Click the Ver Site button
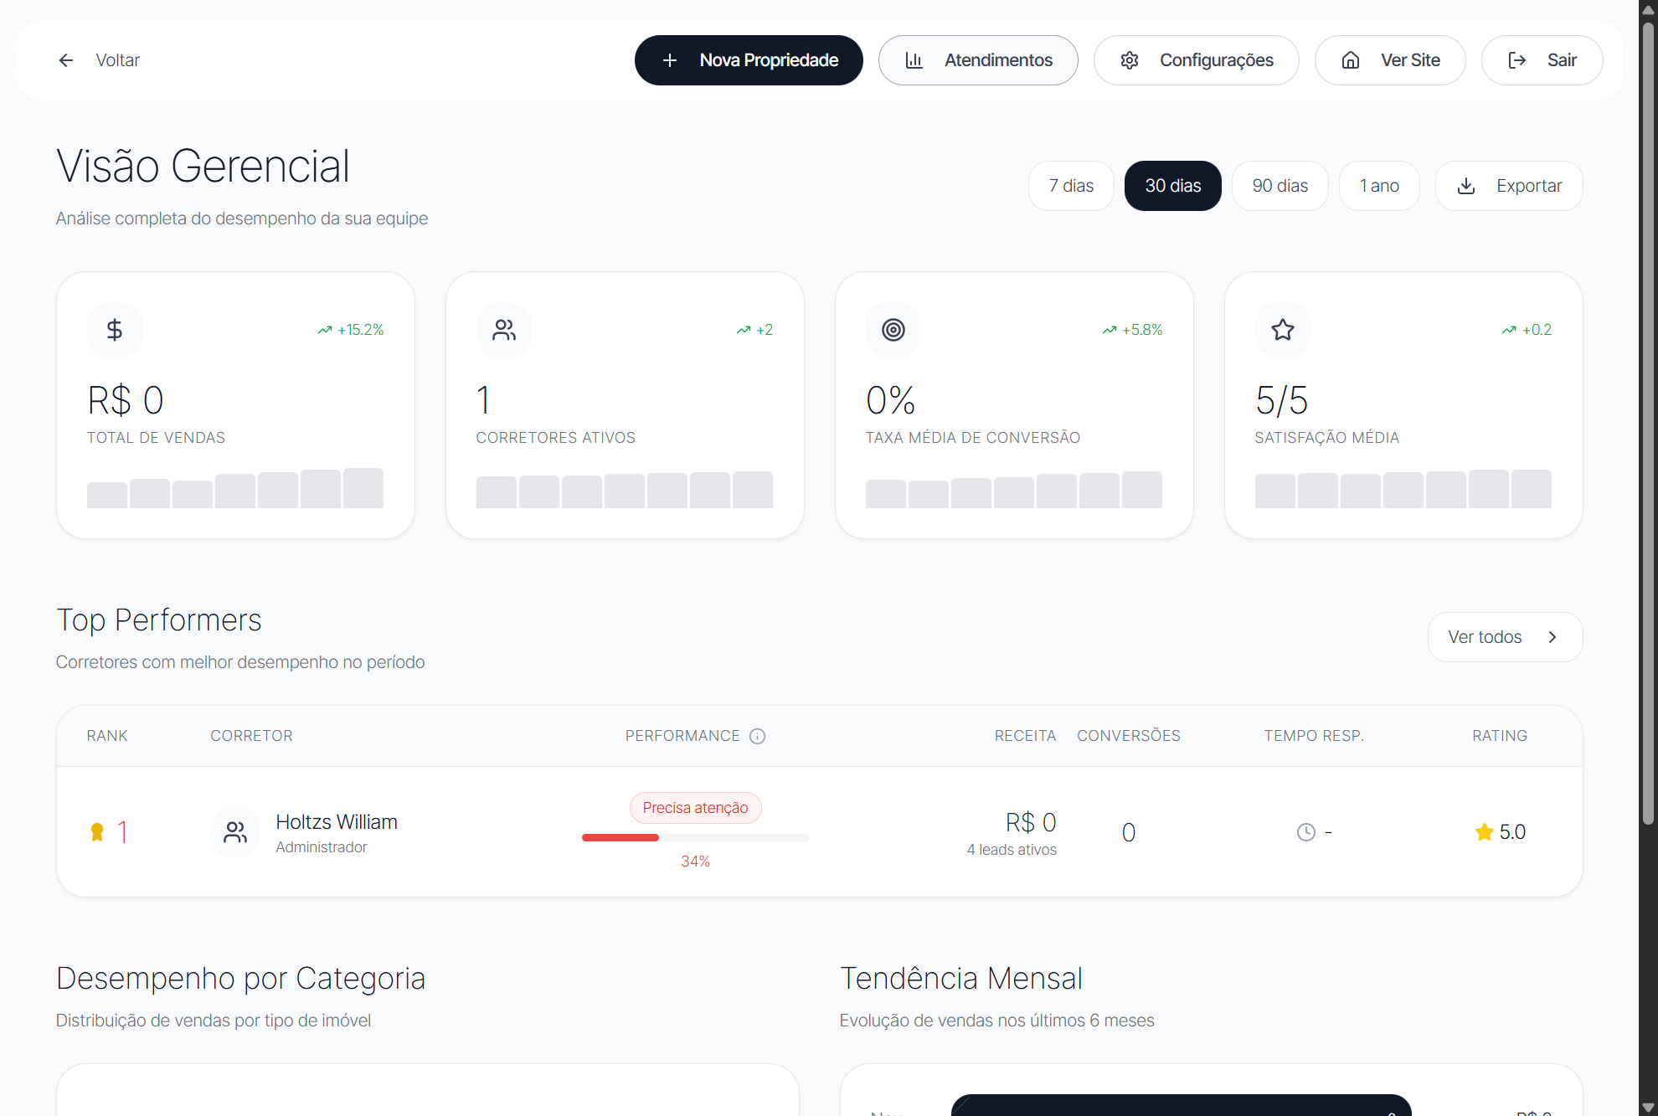This screenshot has width=1658, height=1116. tap(1389, 59)
